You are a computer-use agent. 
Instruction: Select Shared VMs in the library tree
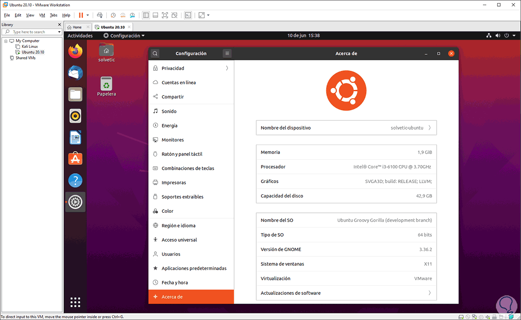pos(25,58)
